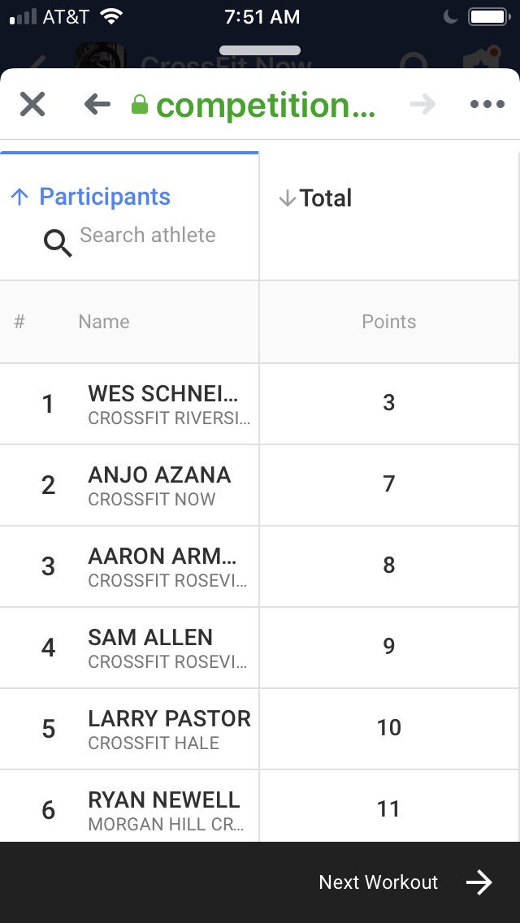Open the three-dots more options menu
Image resolution: width=520 pixels, height=923 pixels.
pos(487,105)
